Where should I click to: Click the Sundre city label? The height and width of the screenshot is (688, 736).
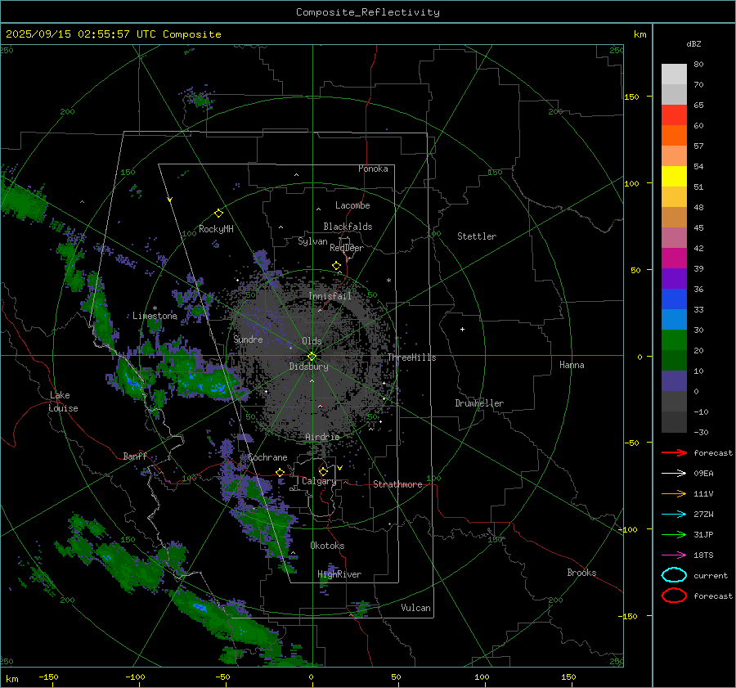coord(248,339)
